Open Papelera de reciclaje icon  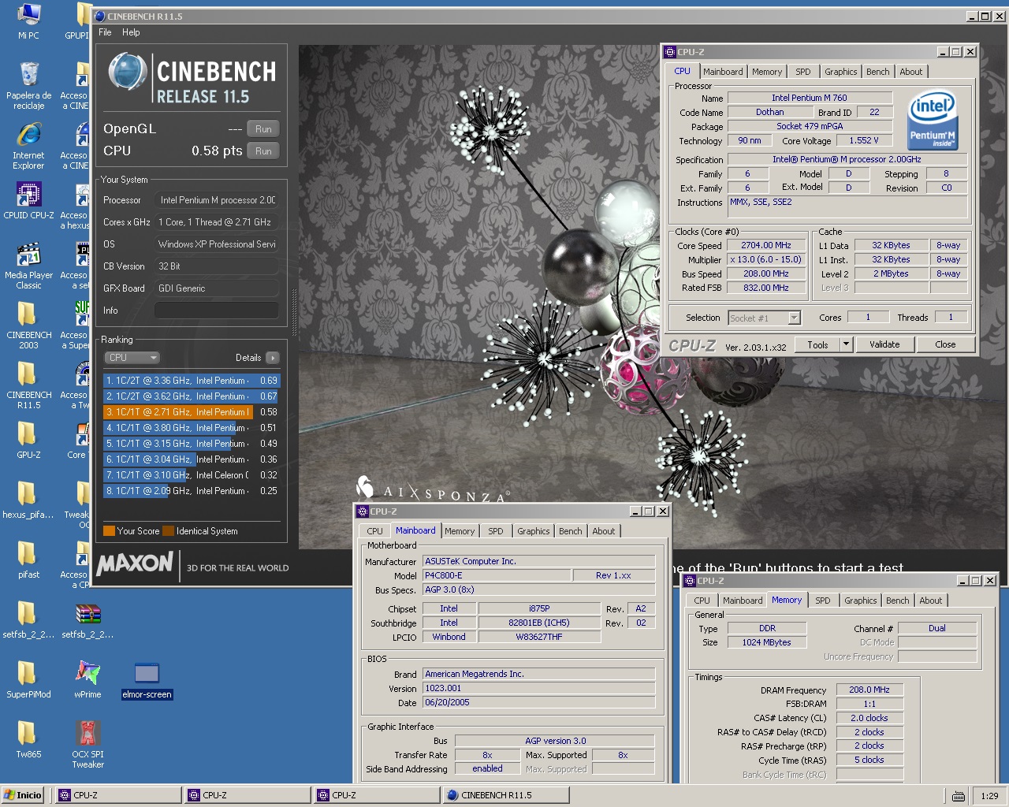(x=28, y=86)
